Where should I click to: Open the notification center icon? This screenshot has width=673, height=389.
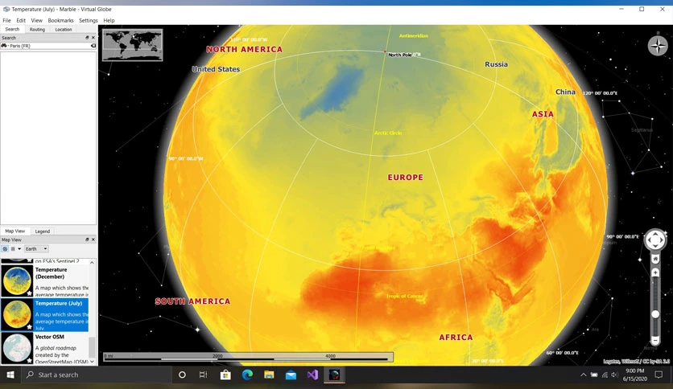[x=659, y=375]
